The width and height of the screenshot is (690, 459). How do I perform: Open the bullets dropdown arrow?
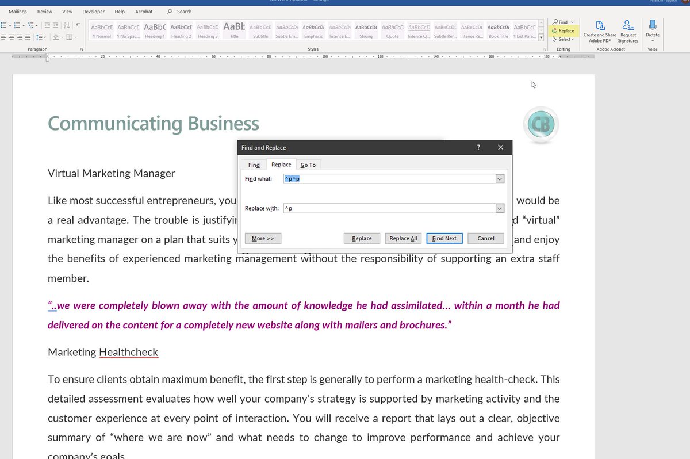(10, 25)
